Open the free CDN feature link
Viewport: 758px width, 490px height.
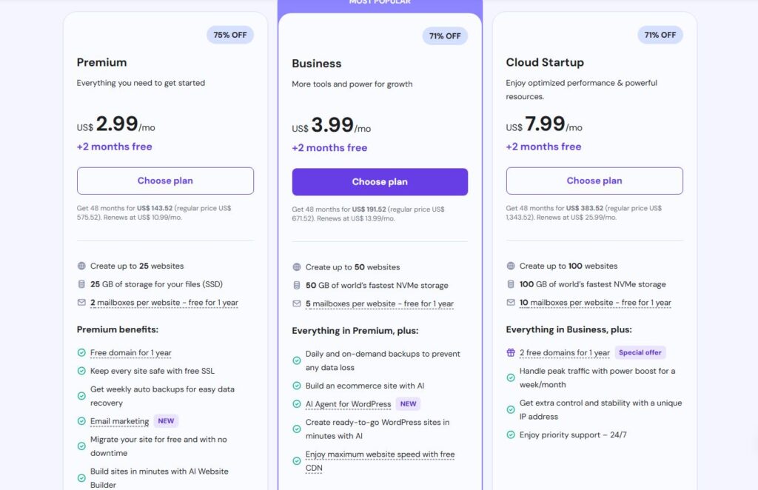(380, 460)
